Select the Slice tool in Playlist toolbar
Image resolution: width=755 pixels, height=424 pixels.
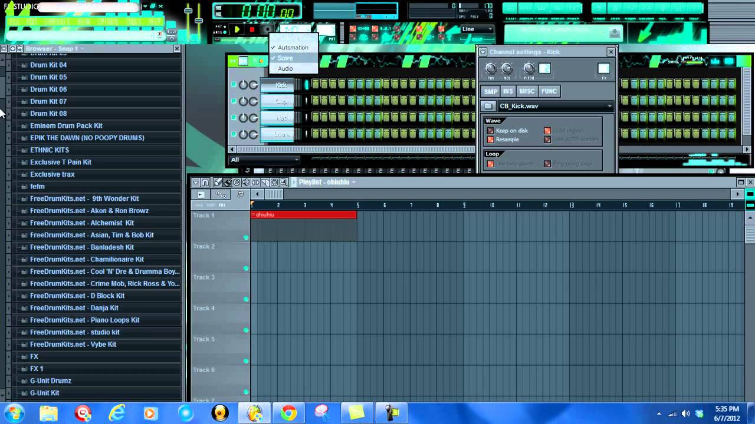(x=265, y=183)
